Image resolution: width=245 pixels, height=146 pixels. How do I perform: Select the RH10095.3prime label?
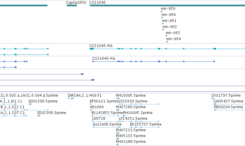tap(138, 113)
